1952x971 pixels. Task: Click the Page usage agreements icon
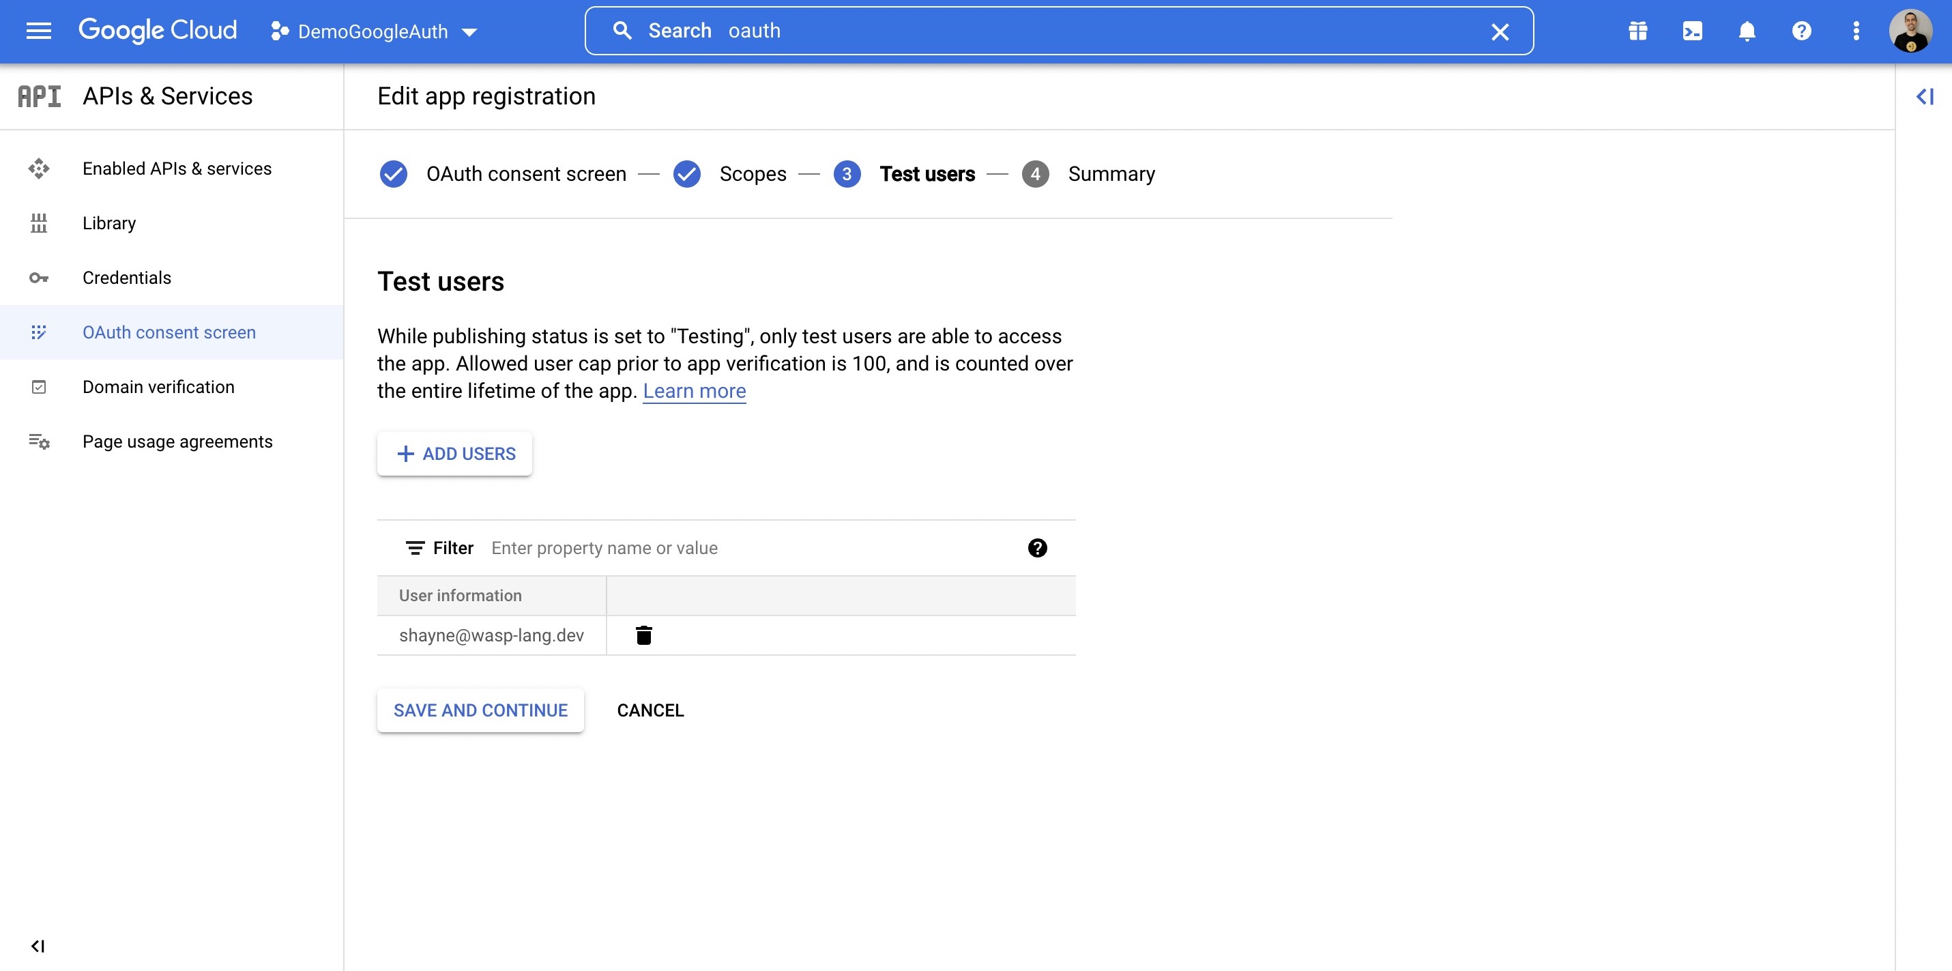click(x=39, y=441)
